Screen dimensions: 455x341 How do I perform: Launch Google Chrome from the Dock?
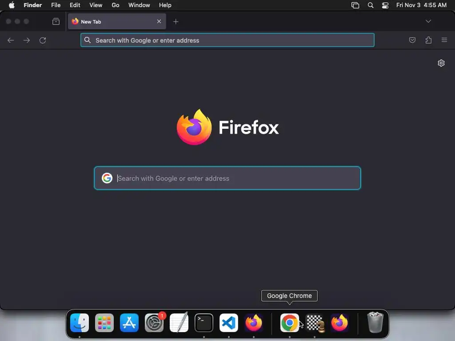tap(290, 323)
